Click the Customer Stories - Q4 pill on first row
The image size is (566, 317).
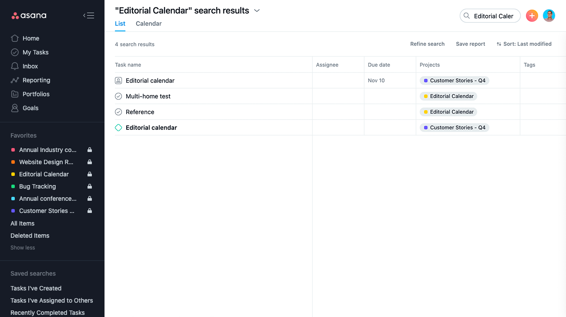[455, 81]
